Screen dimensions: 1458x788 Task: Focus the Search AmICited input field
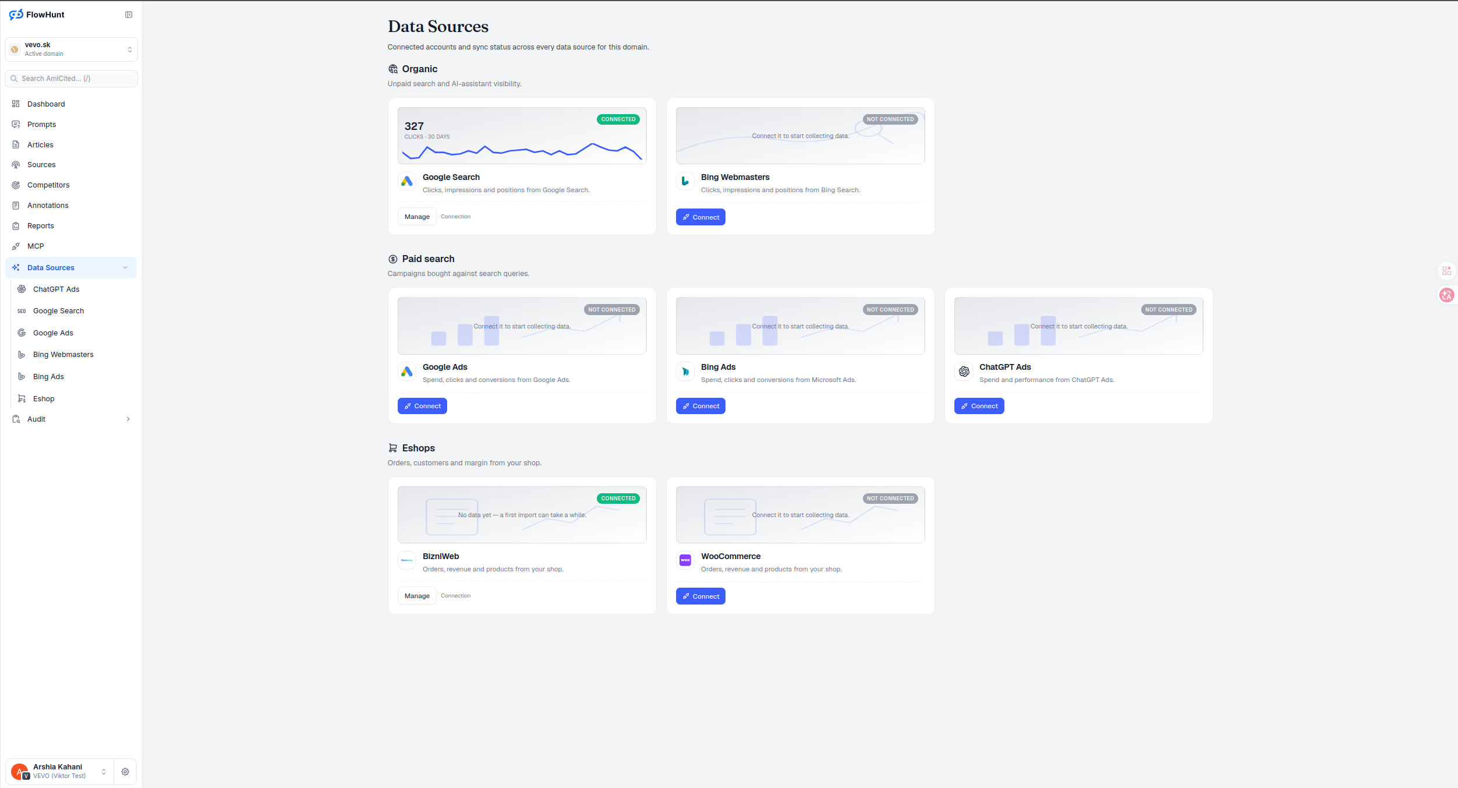[x=71, y=79]
